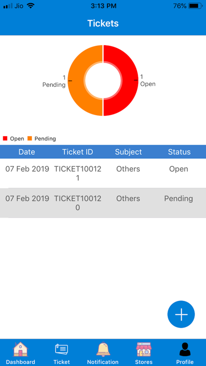The width and height of the screenshot is (206, 366).
Task: Tap the battery indicator in the status bar
Action: coord(195,6)
